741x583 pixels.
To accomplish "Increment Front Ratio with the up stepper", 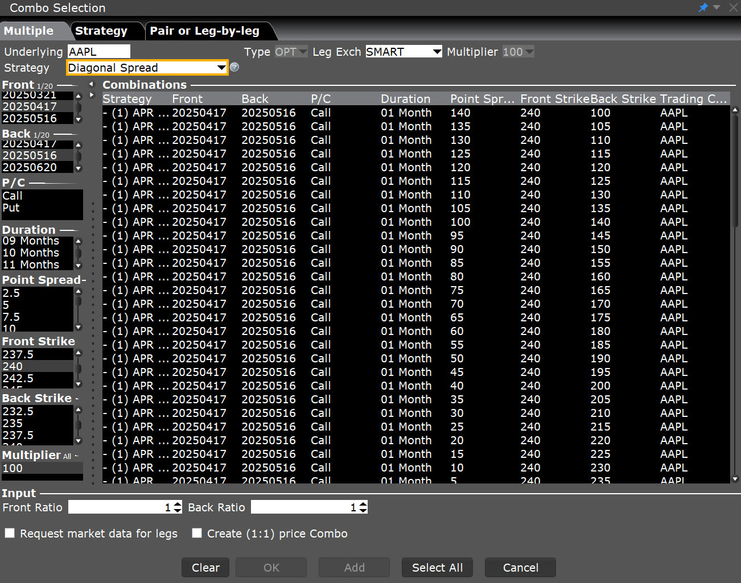I will (177, 503).
